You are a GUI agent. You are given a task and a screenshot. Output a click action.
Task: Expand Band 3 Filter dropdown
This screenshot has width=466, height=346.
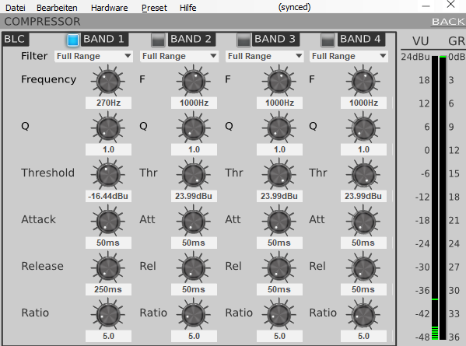(265, 56)
